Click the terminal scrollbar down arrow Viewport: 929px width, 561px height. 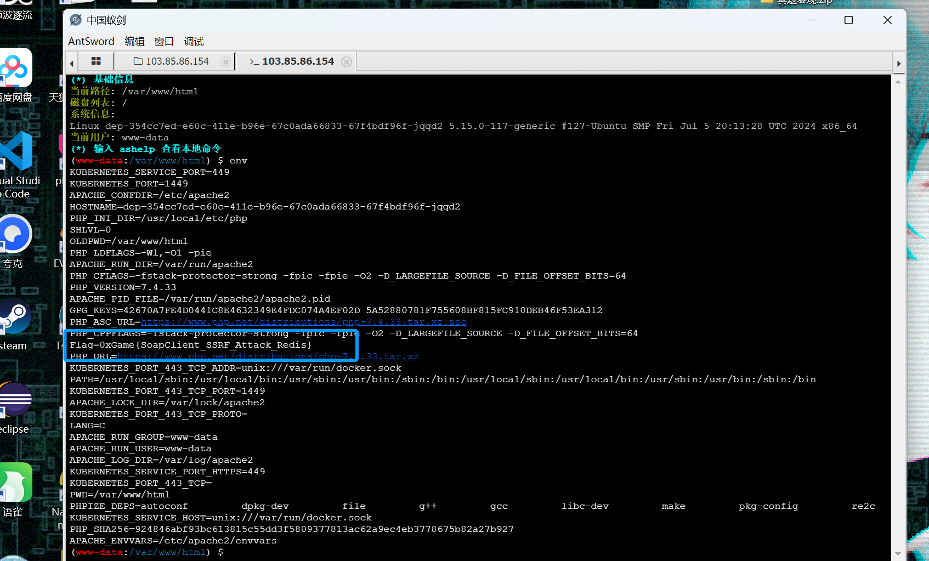pyautogui.click(x=898, y=553)
